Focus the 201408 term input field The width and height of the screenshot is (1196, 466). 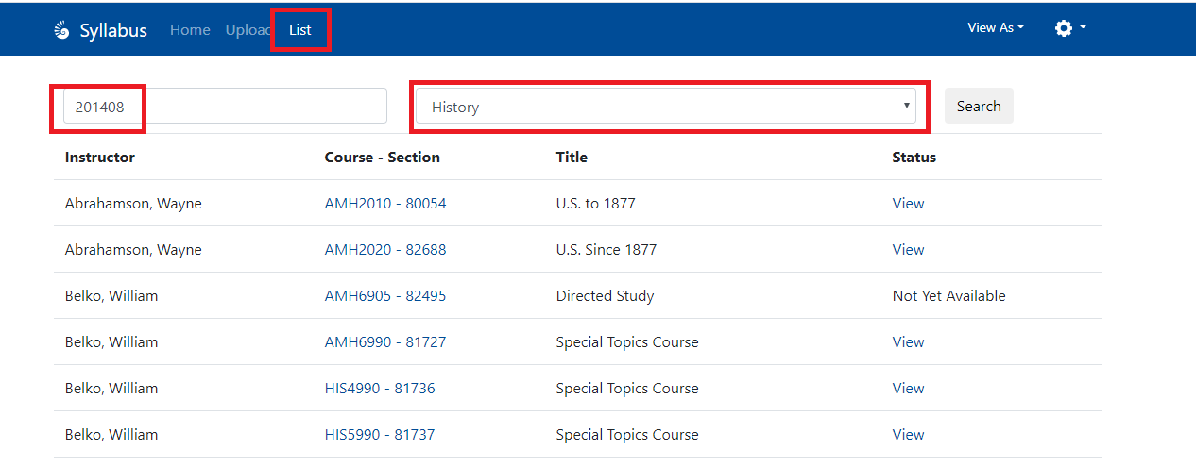click(225, 106)
